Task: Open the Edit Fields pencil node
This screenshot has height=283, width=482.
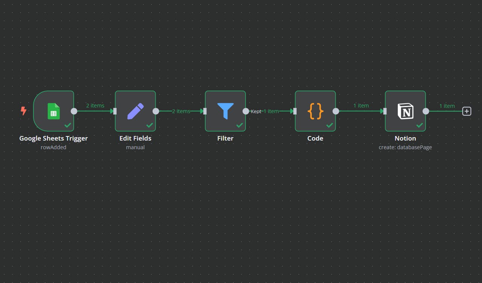Action: [x=135, y=111]
